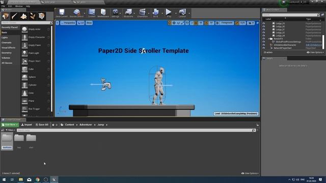Viewport: 326px width, 183px height.
Task: Open View Options in World Outliner
Action: 315,52
